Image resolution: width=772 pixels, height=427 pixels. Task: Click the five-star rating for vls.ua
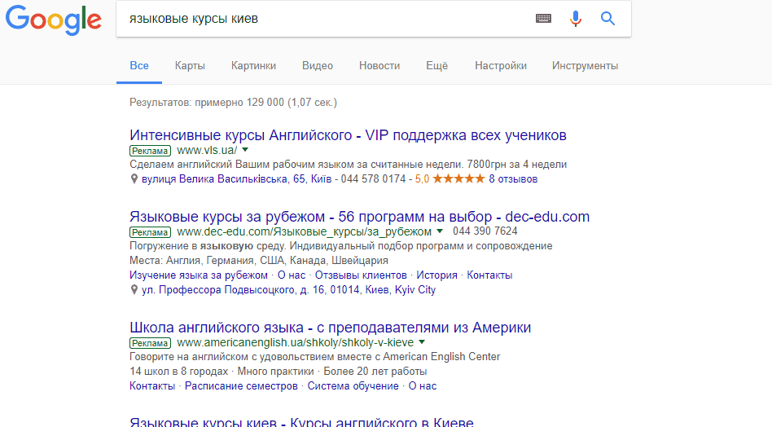[458, 178]
